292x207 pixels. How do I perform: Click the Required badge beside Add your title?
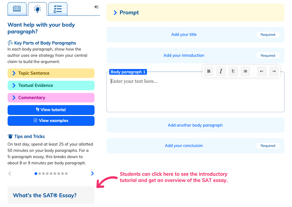coord(268,35)
